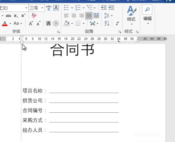175x142 pixels.
Task: Click the first-line indent marker on ruler
Action: pyautogui.click(x=22, y=37)
